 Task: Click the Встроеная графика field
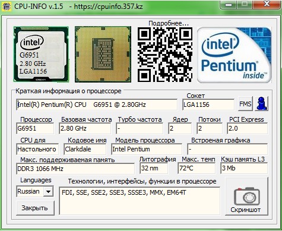(227, 149)
